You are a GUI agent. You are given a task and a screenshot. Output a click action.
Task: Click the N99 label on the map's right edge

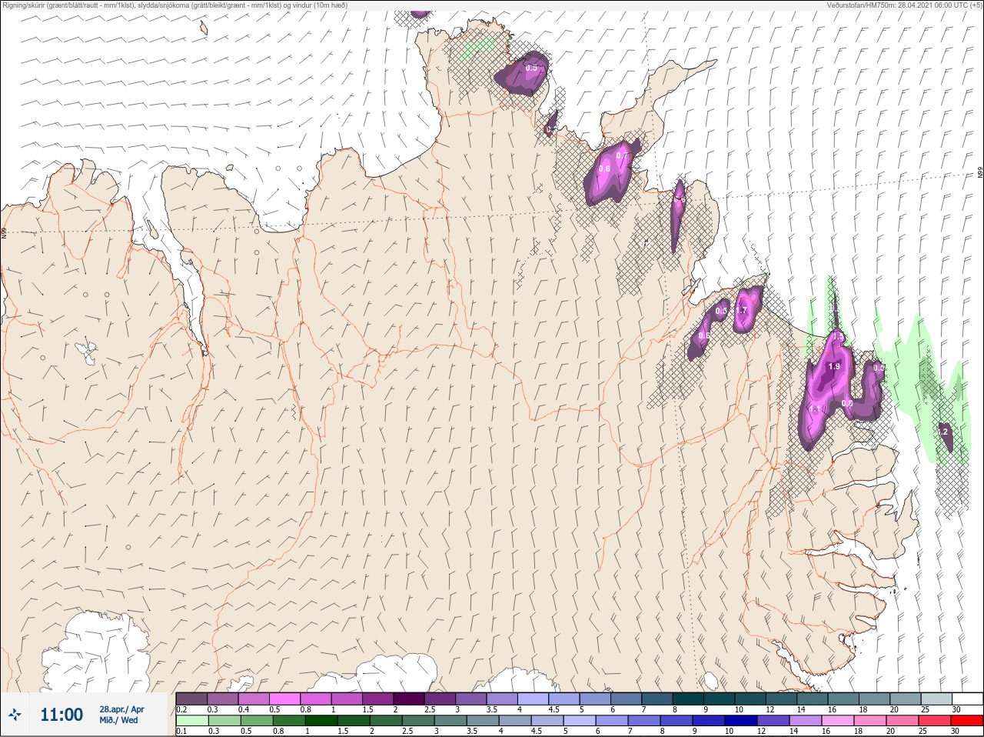click(980, 173)
